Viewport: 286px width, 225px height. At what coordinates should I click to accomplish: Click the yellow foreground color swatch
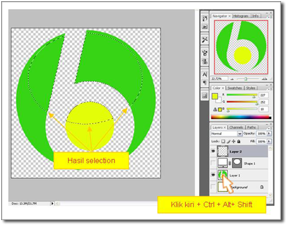tap(214, 97)
